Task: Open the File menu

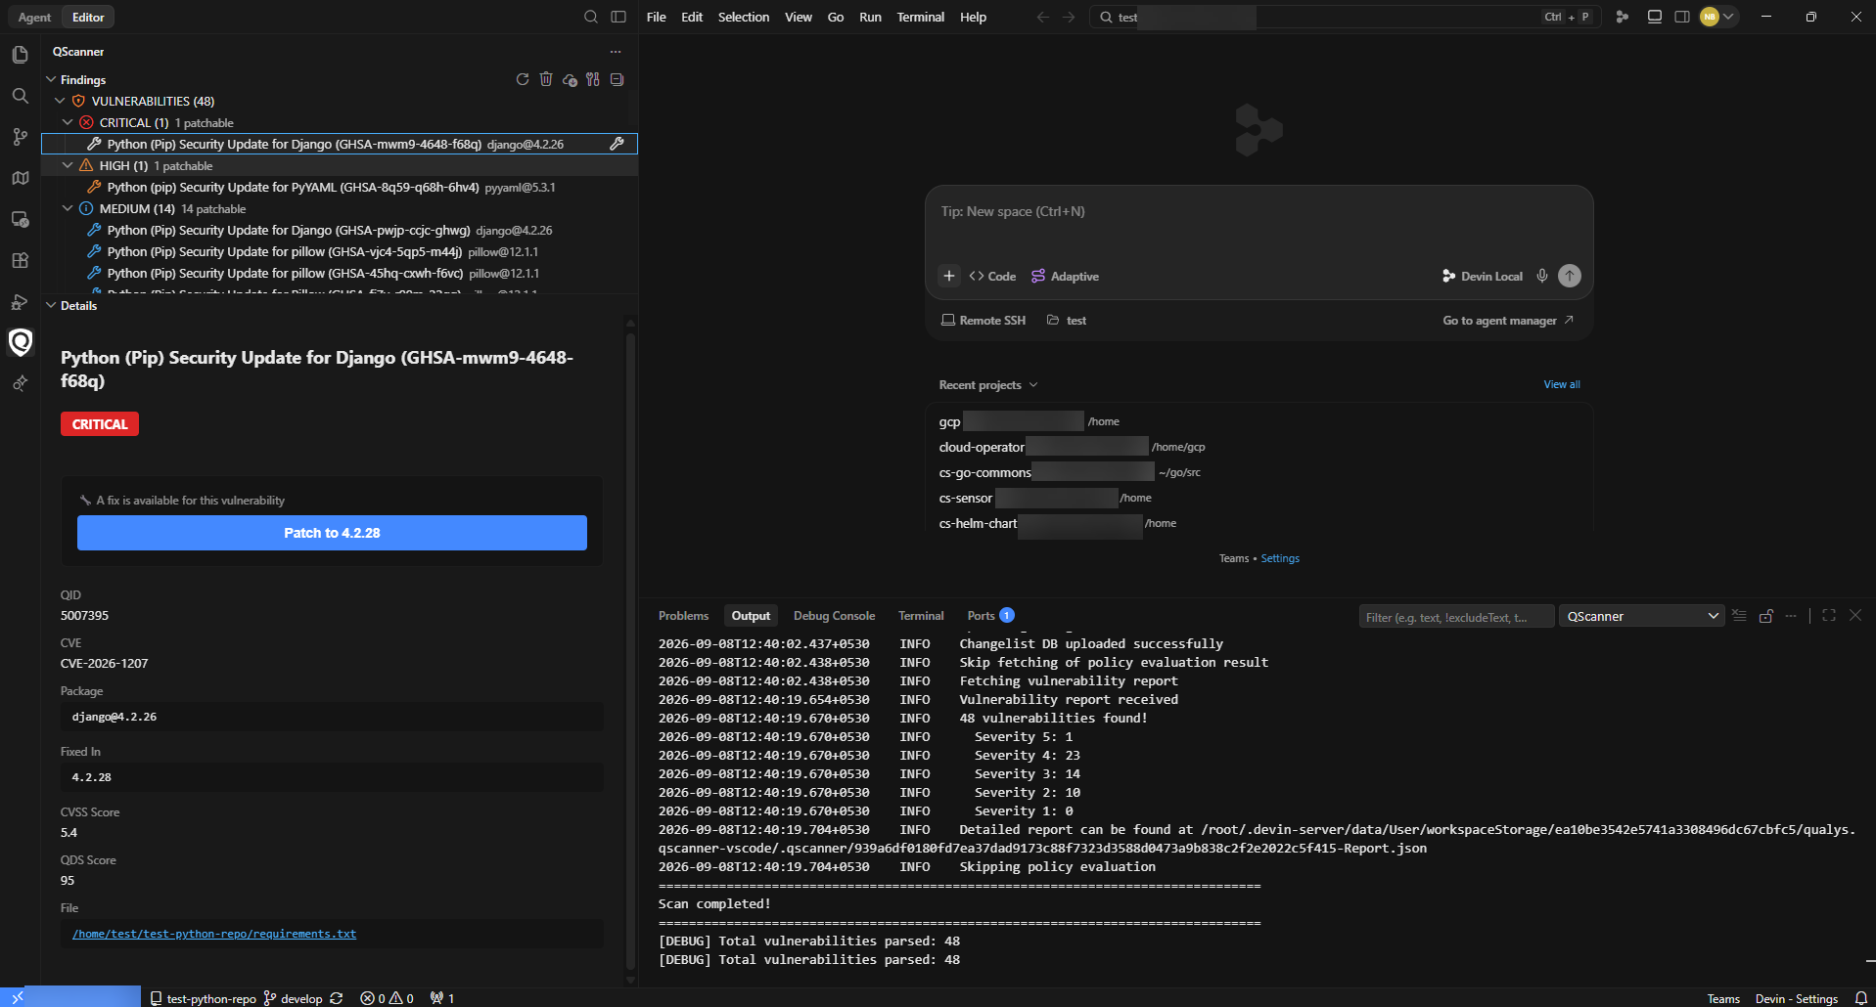Action: pos(657,17)
